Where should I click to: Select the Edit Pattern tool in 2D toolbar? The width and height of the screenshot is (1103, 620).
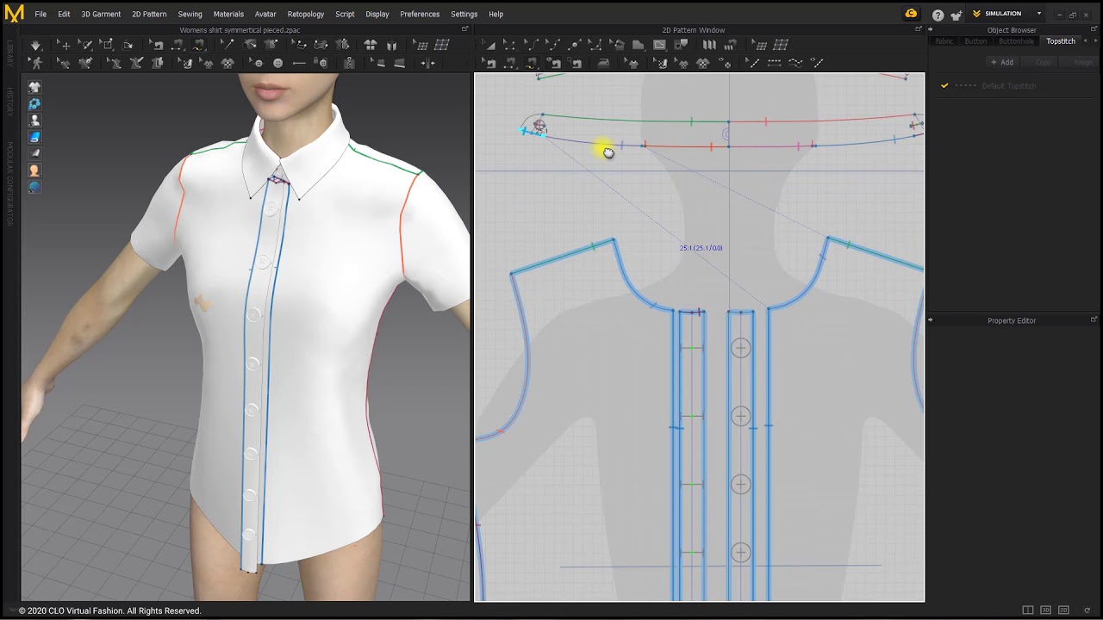point(509,45)
